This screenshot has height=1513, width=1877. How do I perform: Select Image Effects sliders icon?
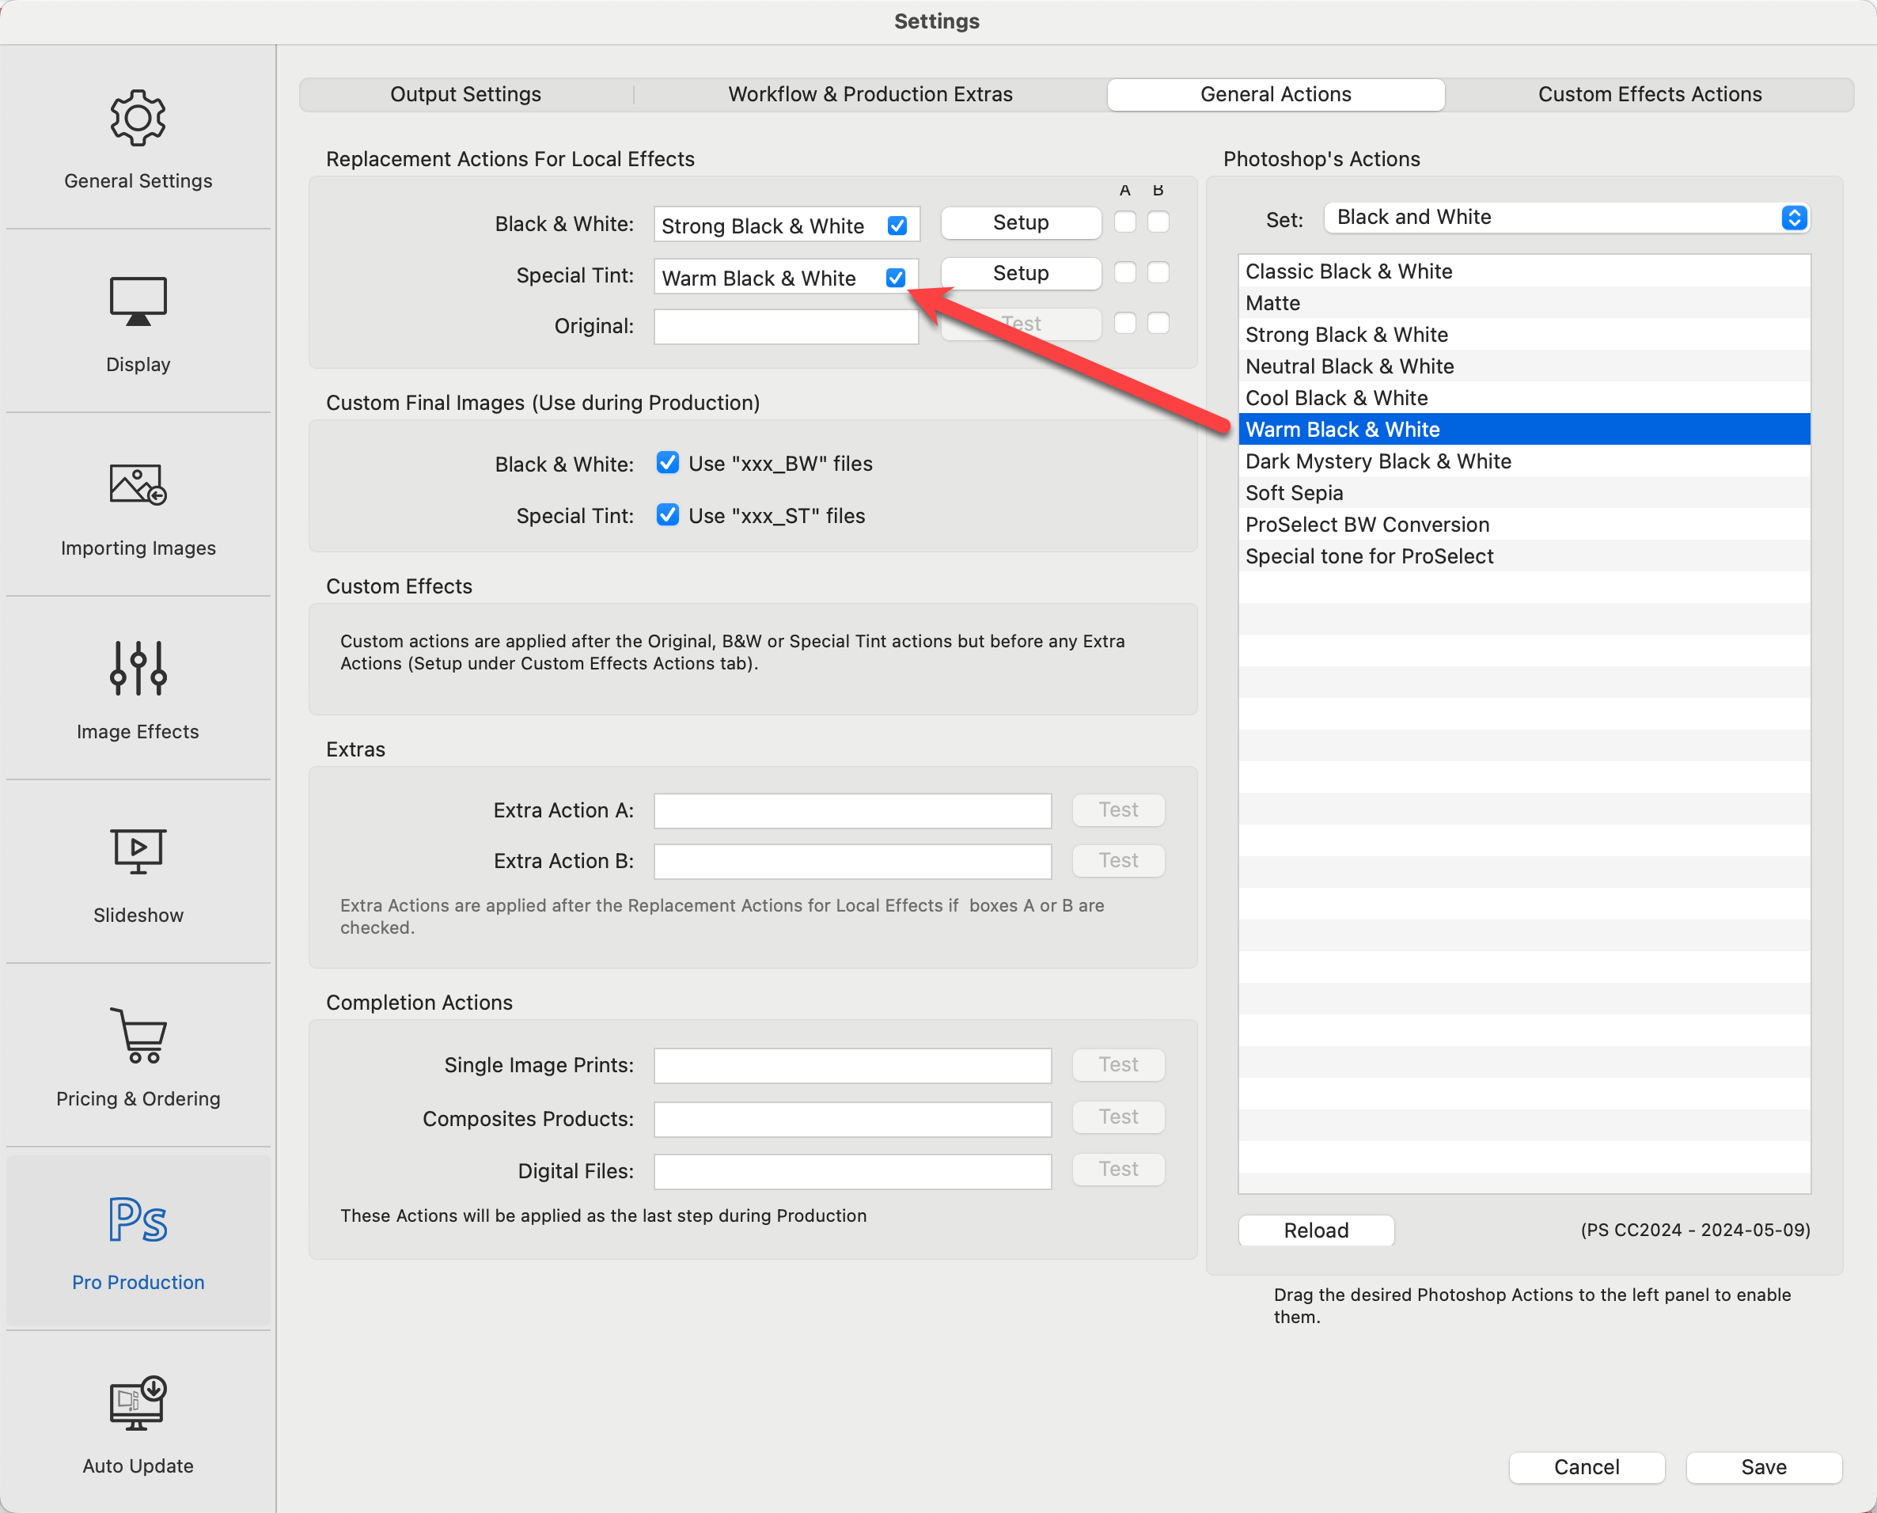click(138, 669)
